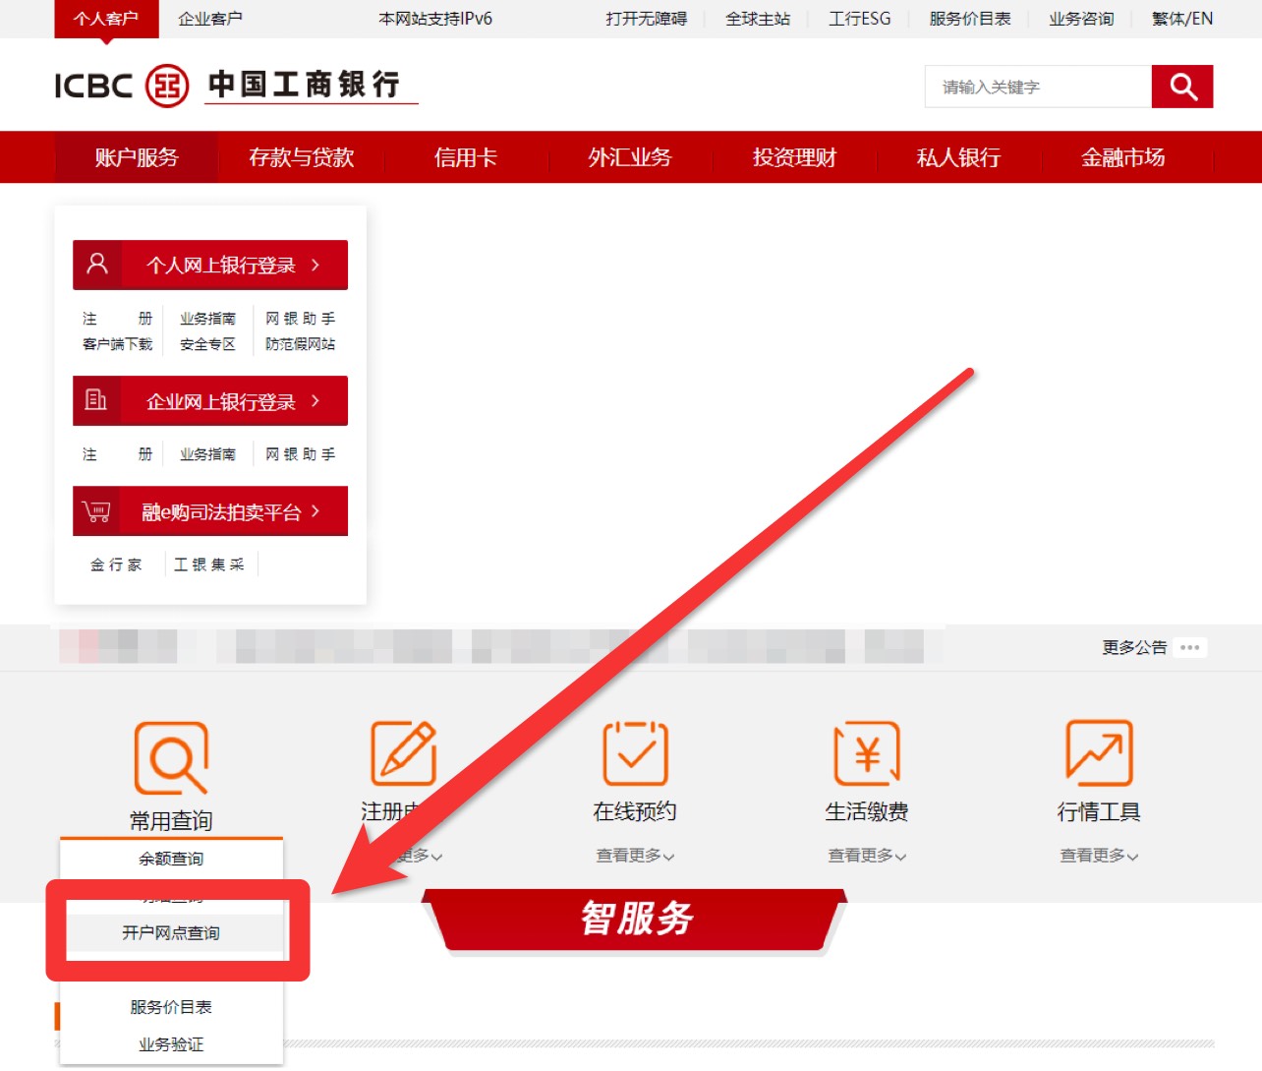Switch to the 企业客户 tab

[209, 18]
